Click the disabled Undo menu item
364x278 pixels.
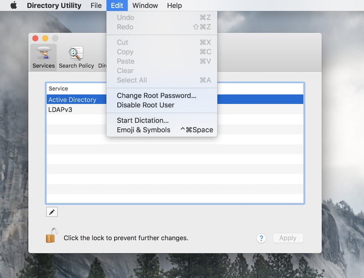click(x=162, y=17)
